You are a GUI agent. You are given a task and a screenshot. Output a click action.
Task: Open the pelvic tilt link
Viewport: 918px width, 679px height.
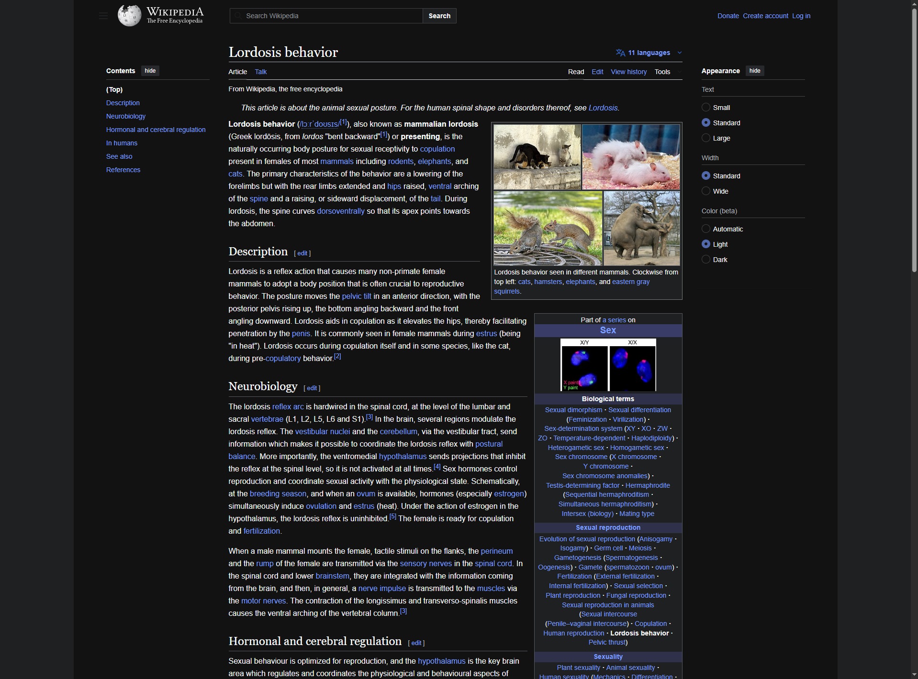357,296
